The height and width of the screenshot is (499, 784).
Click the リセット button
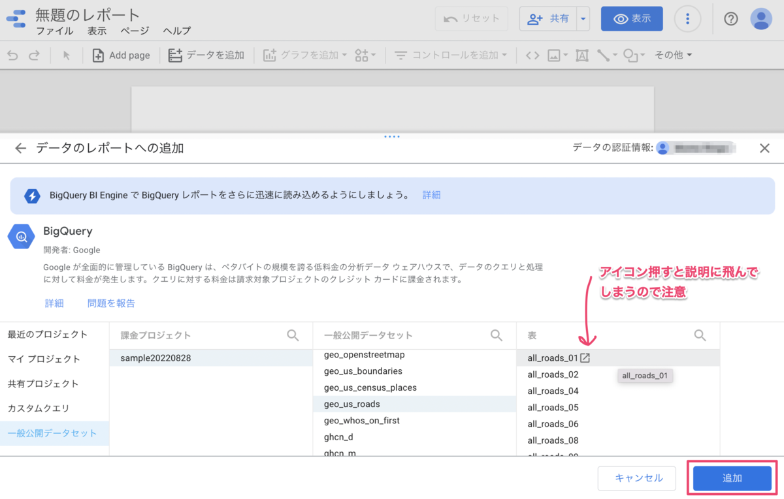472,19
